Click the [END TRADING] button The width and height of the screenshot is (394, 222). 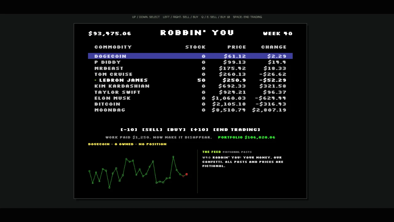(x=237, y=129)
